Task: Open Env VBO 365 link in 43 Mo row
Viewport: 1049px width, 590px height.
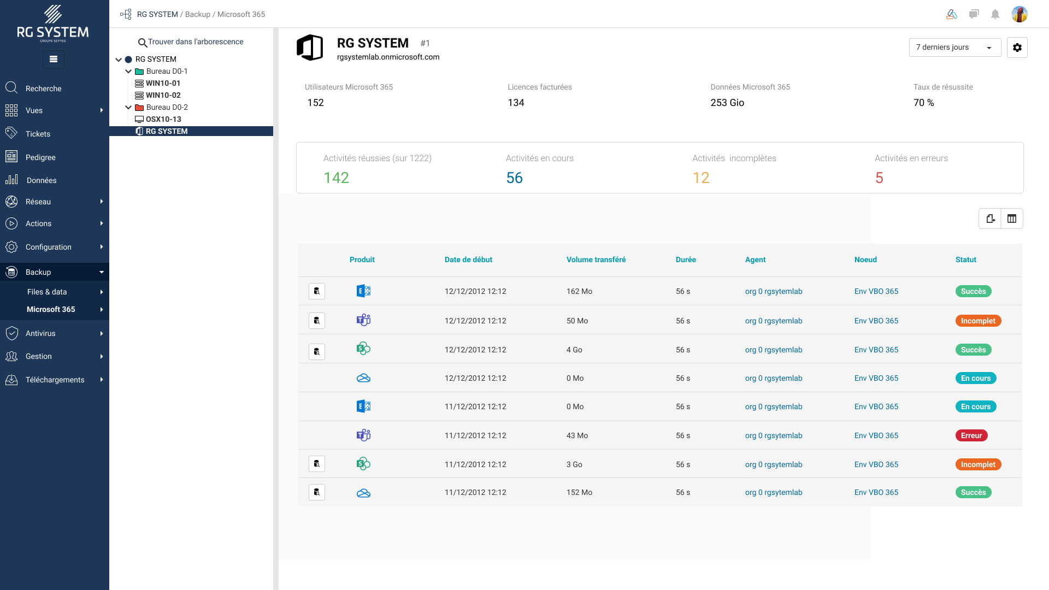Action: point(876,435)
